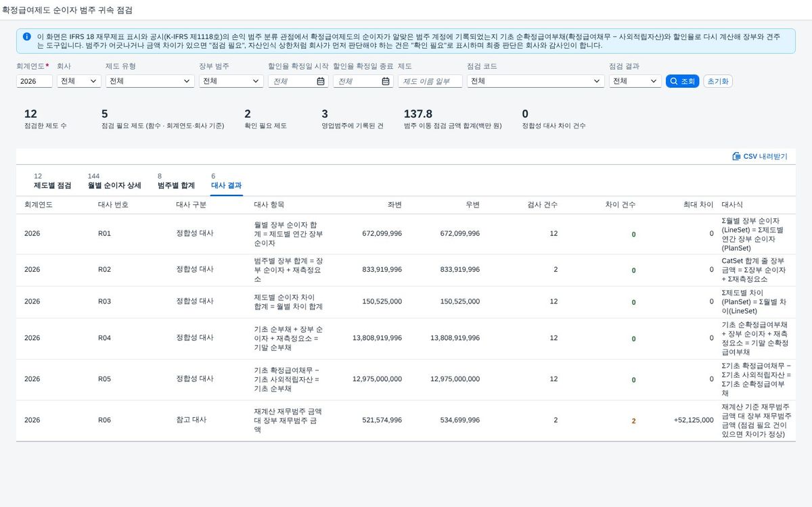The height and width of the screenshot is (507, 812).
Task: Click the CSV 내려받기 download icon
Action: (736, 156)
